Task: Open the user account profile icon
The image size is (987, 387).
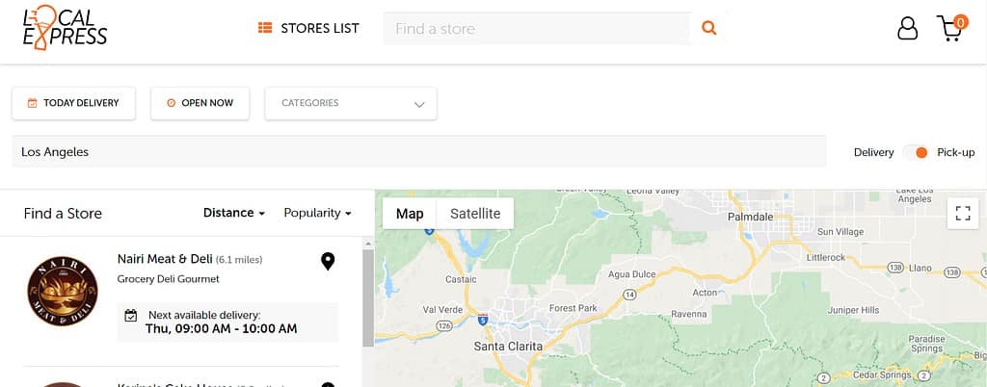Action: (907, 28)
